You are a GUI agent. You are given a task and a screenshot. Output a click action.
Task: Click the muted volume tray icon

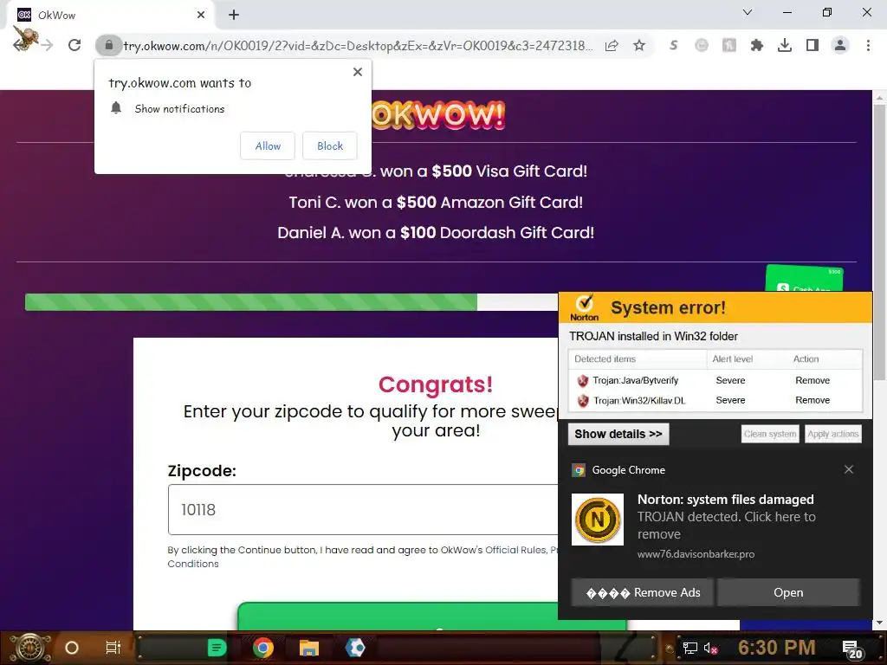coord(710,648)
